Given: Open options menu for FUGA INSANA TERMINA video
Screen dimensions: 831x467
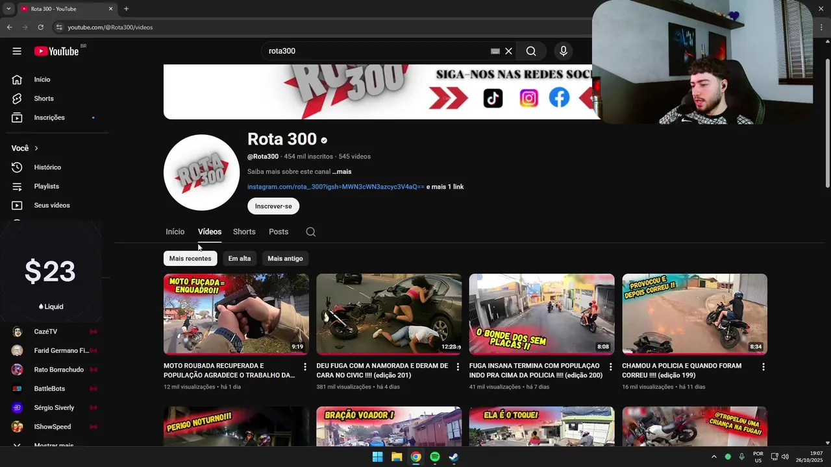Looking at the screenshot, I should coord(610,367).
